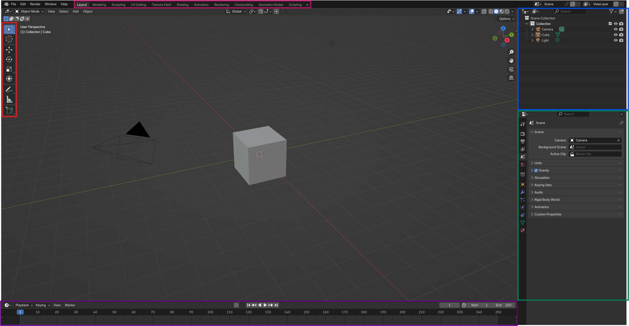Open the Output properties tab
Viewport: 629px width, 326px height.
coord(523,141)
